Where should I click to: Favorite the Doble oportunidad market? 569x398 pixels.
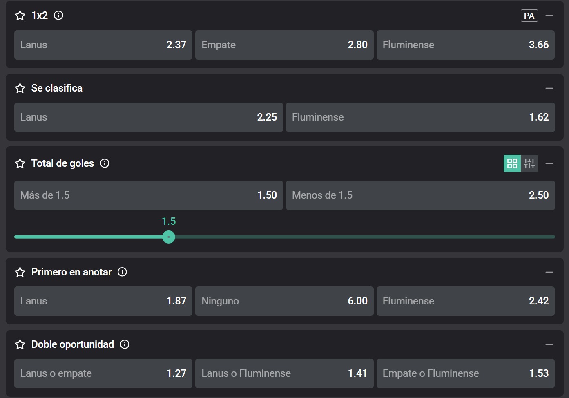[20, 344]
